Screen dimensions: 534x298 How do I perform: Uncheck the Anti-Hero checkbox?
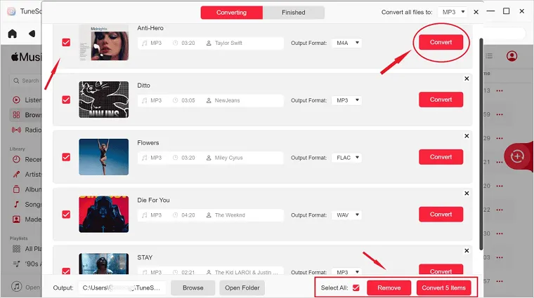tap(66, 43)
